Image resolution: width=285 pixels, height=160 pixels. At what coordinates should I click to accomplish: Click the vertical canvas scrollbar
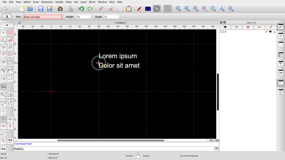coord(218,92)
